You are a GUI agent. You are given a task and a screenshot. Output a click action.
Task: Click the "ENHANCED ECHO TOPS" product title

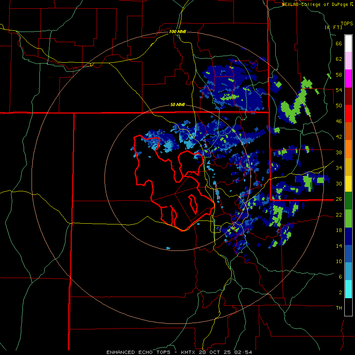[138, 352]
